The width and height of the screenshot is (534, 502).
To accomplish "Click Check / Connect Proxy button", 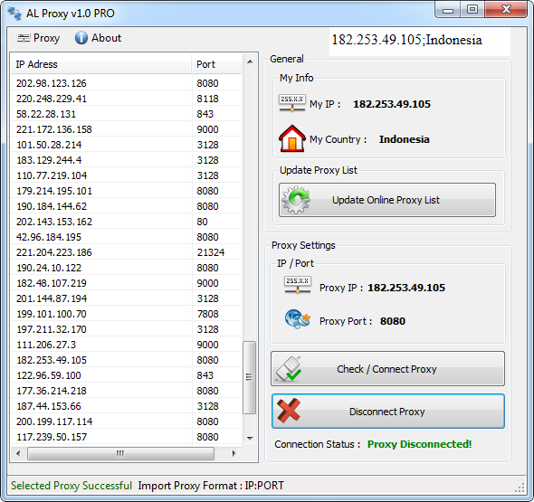I will pyautogui.click(x=387, y=369).
